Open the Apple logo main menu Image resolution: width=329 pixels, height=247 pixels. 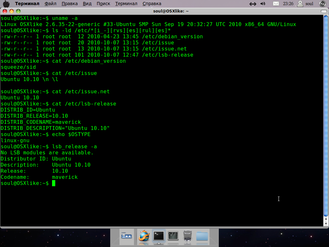(6, 4)
